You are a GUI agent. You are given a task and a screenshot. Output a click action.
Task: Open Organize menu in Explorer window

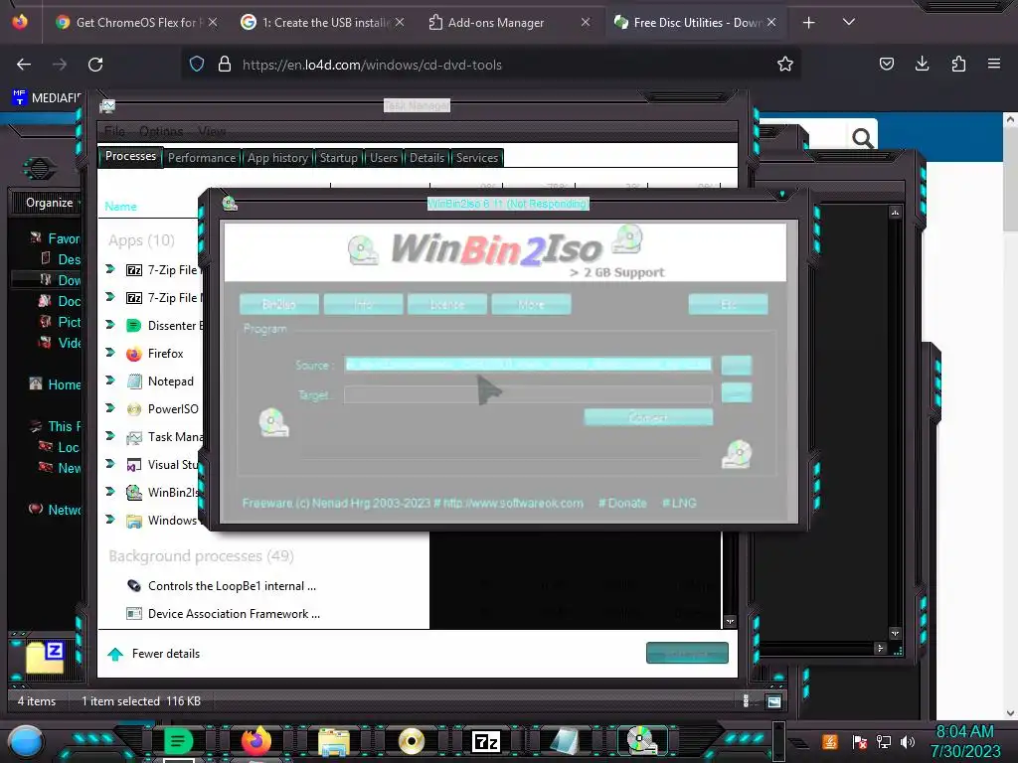[x=50, y=203]
